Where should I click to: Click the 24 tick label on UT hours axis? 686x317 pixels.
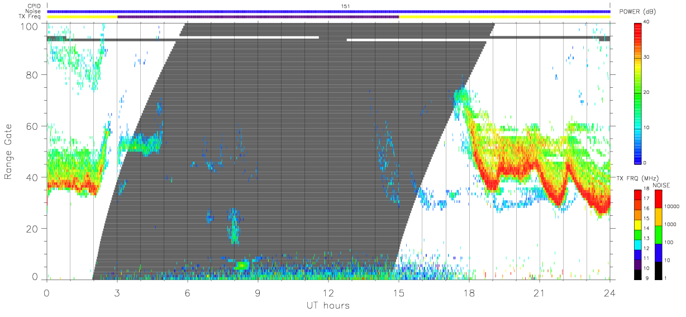610,292
